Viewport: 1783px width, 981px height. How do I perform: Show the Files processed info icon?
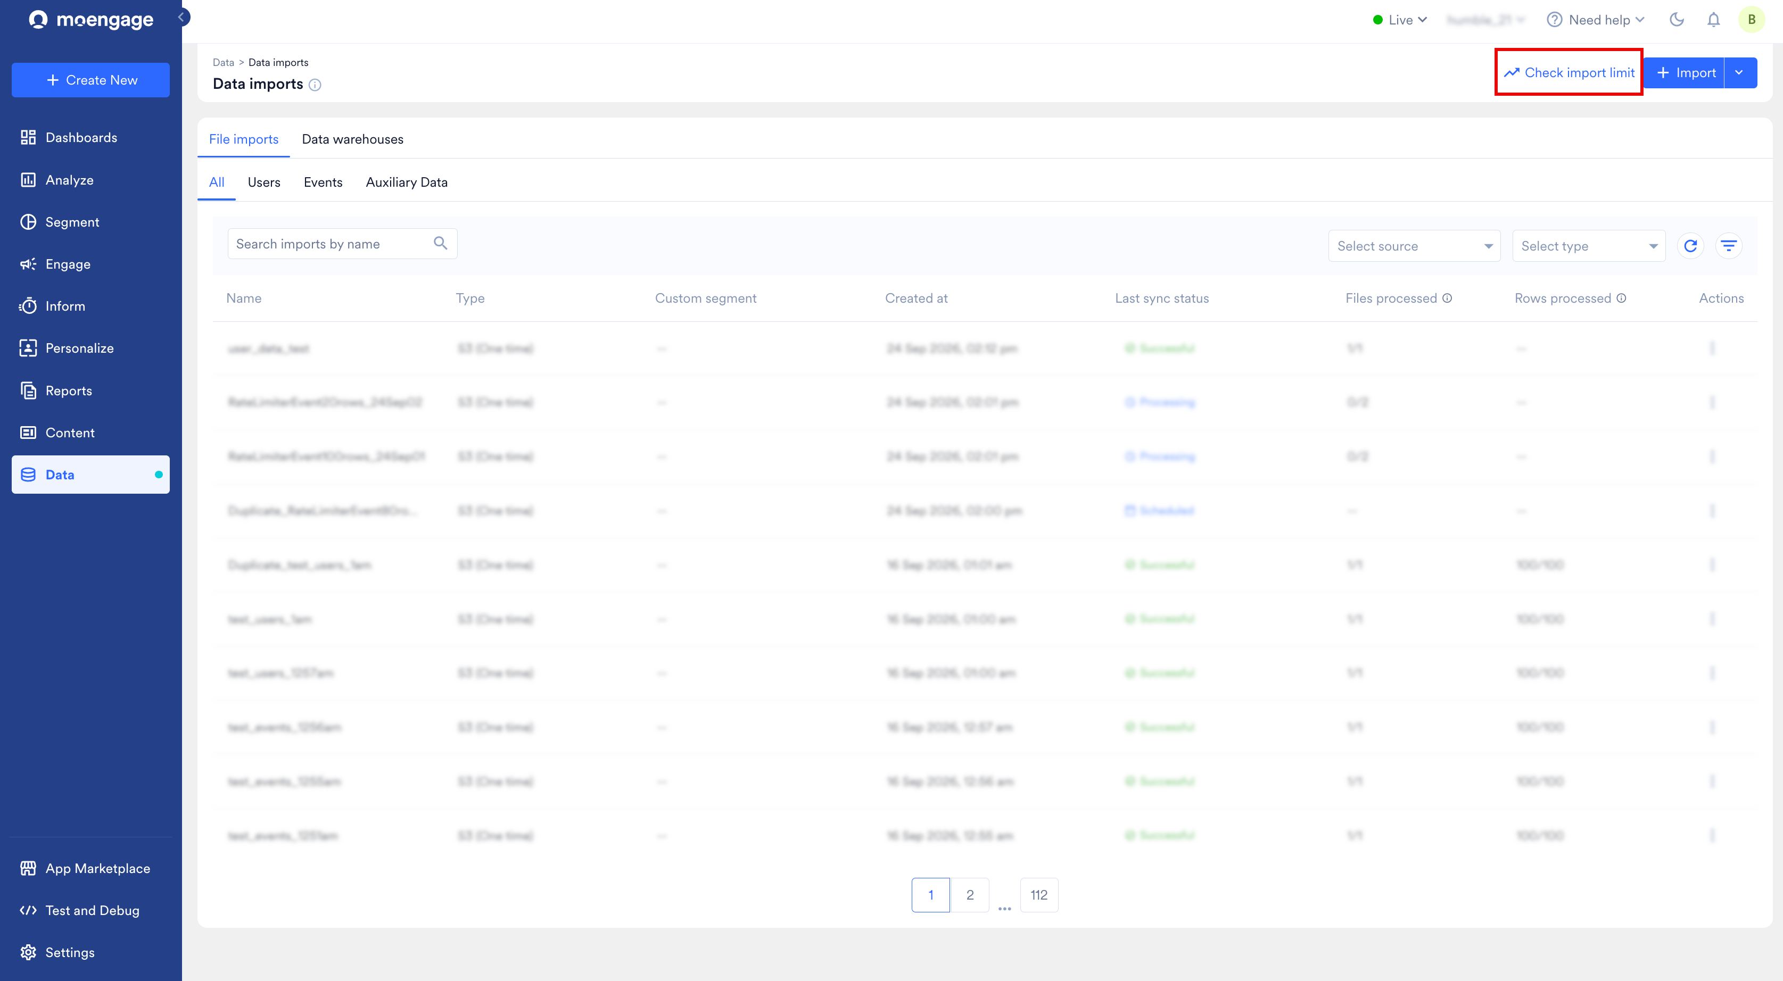tap(1447, 298)
